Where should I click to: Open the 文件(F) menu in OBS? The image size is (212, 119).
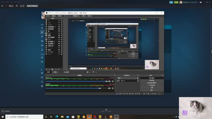48,16
